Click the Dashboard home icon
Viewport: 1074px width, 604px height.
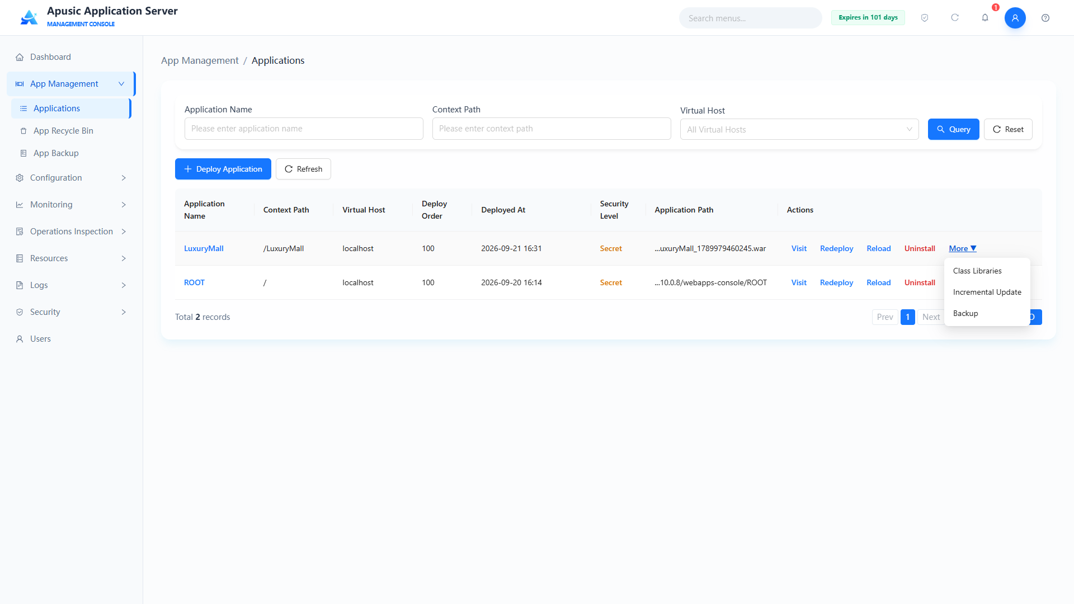(20, 57)
